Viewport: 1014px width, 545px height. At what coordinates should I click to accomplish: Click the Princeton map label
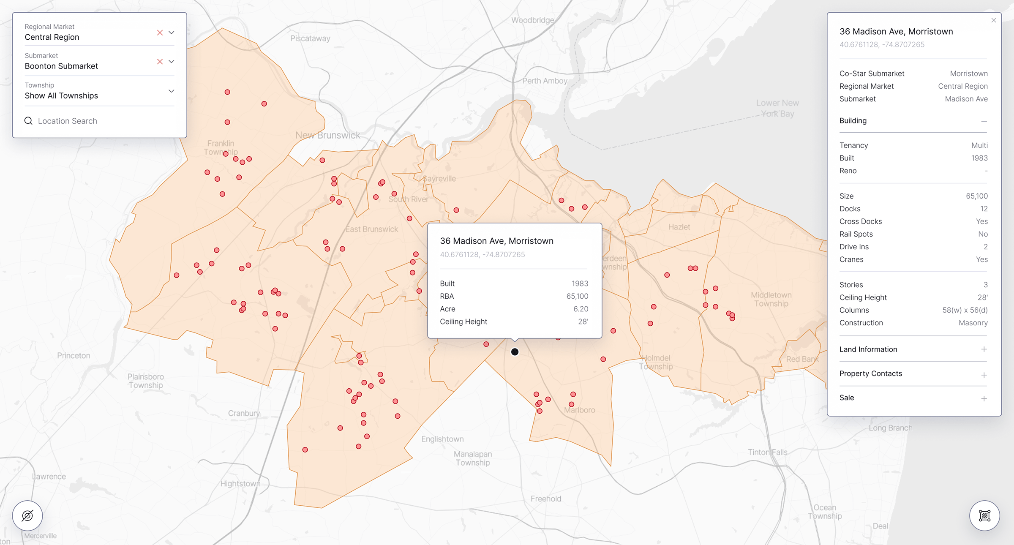pyautogui.click(x=74, y=355)
